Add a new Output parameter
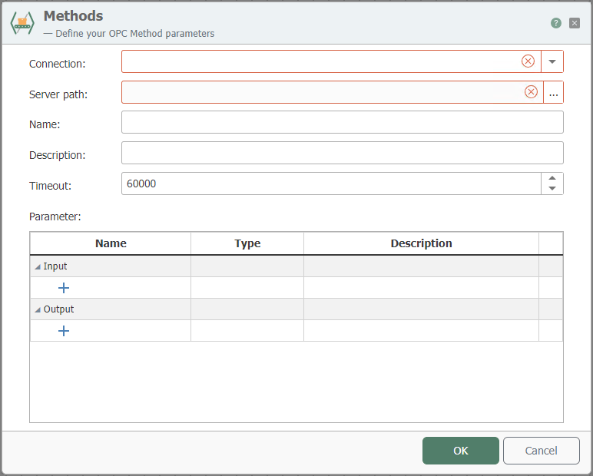 click(x=64, y=331)
